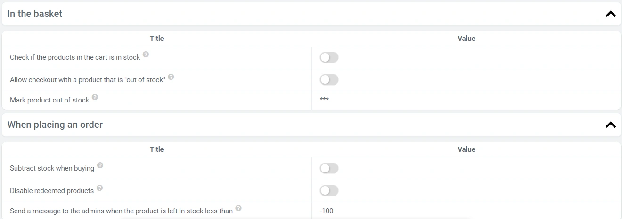Click help icon beside "Check if products in stock"
This screenshot has height=219, width=622.
[146, 55]
